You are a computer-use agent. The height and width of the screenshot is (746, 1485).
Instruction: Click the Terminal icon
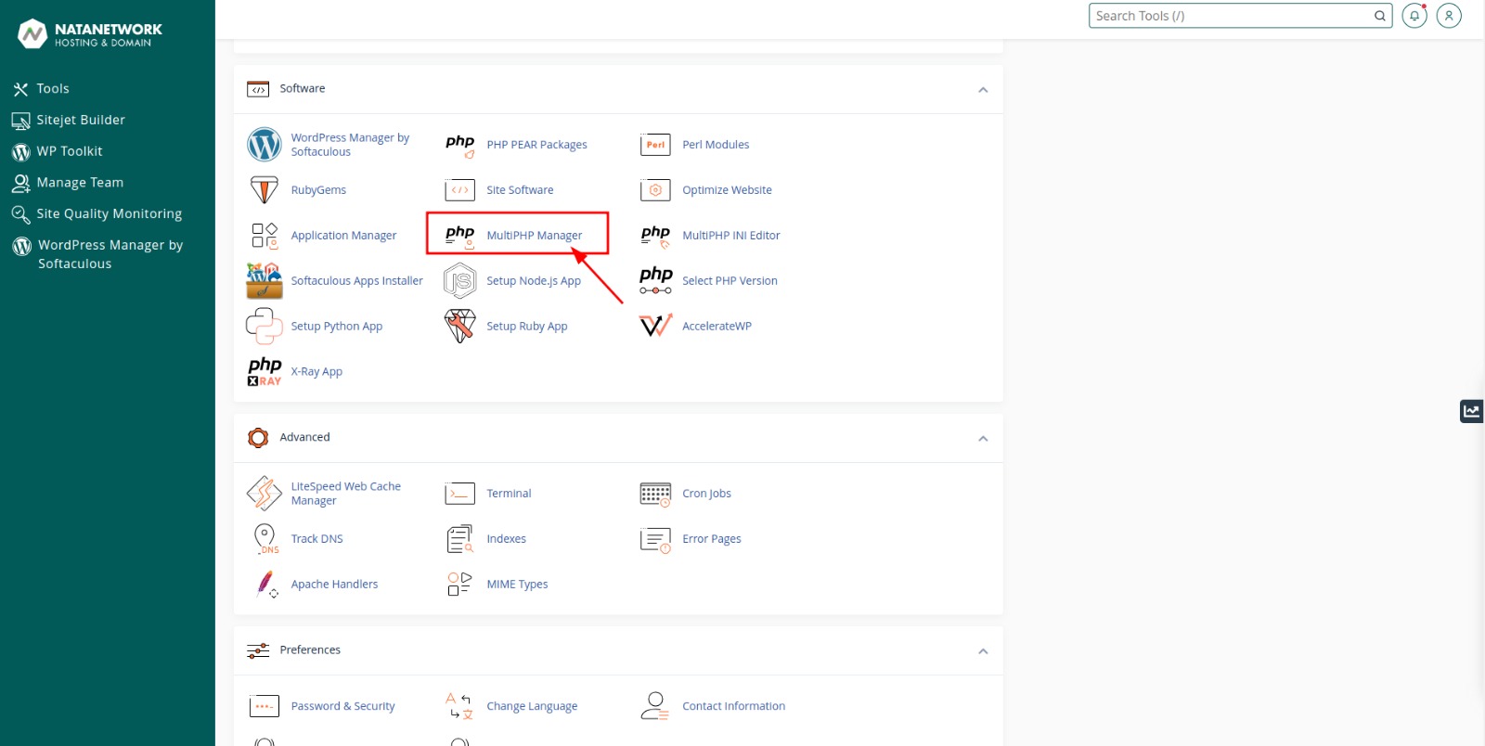460,494
